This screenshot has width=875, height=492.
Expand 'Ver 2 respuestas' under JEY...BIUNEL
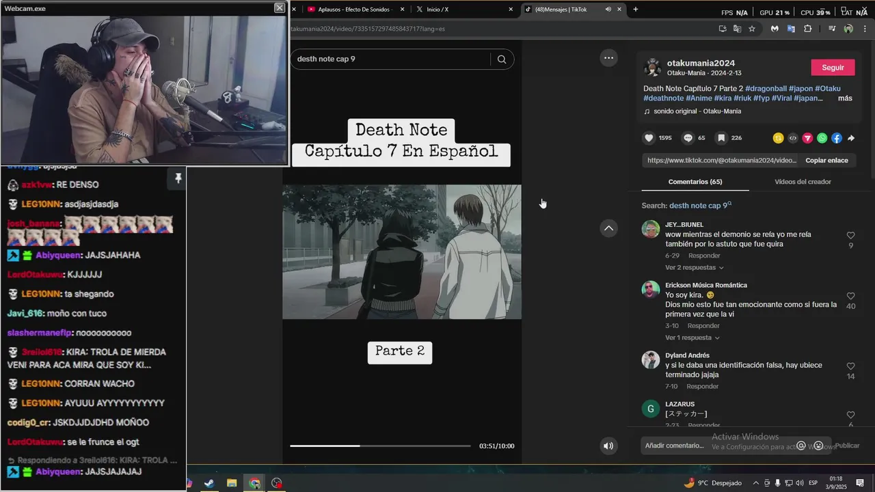point(694,268)
